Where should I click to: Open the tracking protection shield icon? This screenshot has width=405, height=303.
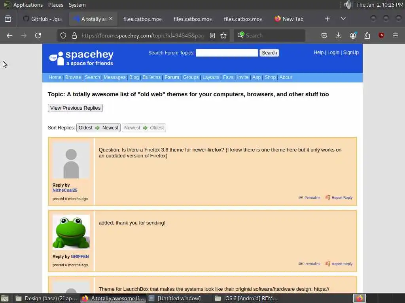click(63, 36)
